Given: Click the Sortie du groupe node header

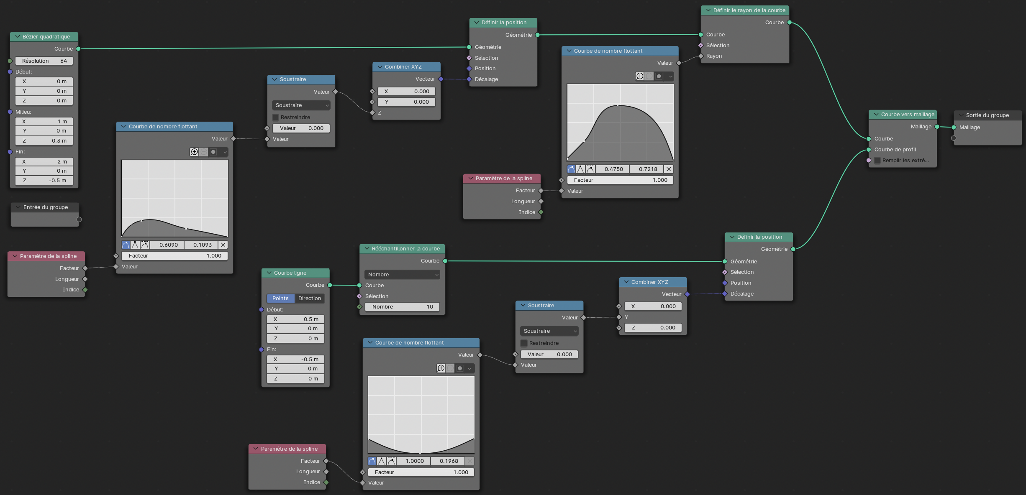Looking at the screenshot, I should click(x=987, y=115).
